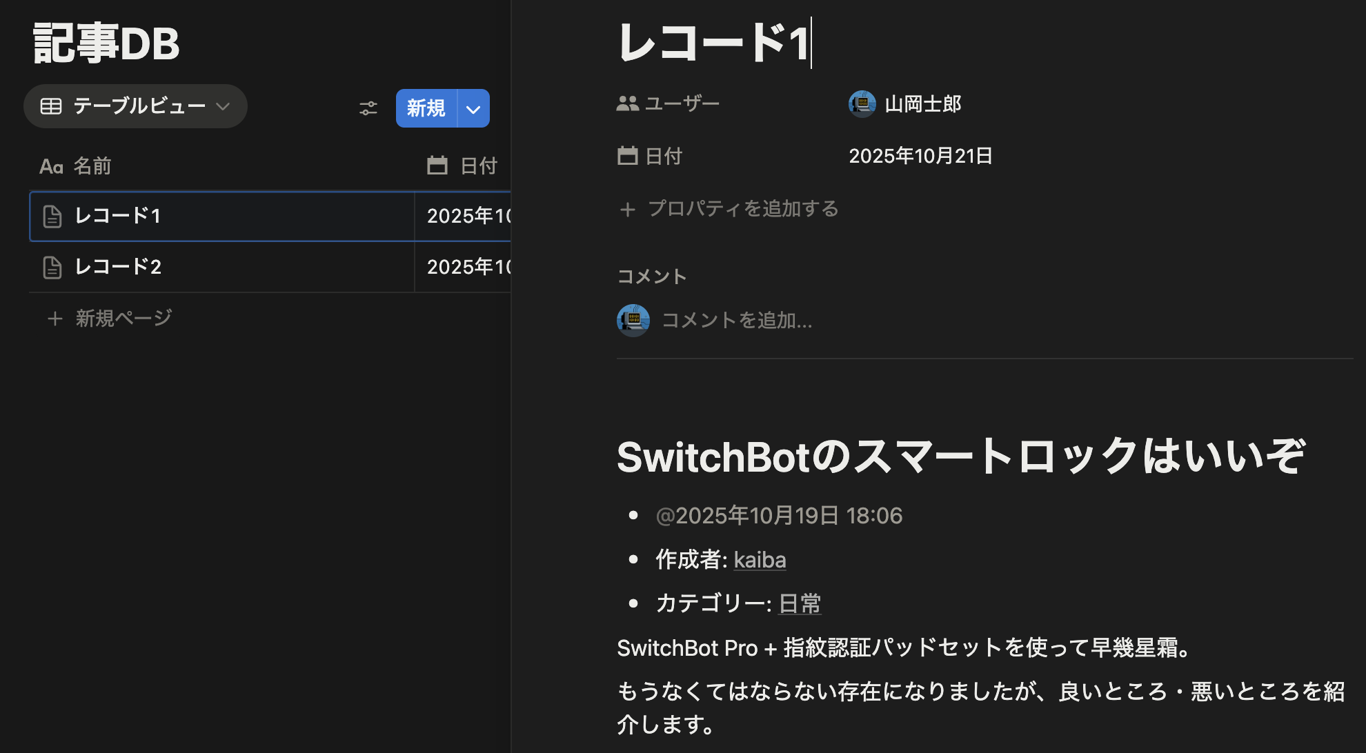
Task: Click the 2025年10月21日 date value
Action: 920,156
